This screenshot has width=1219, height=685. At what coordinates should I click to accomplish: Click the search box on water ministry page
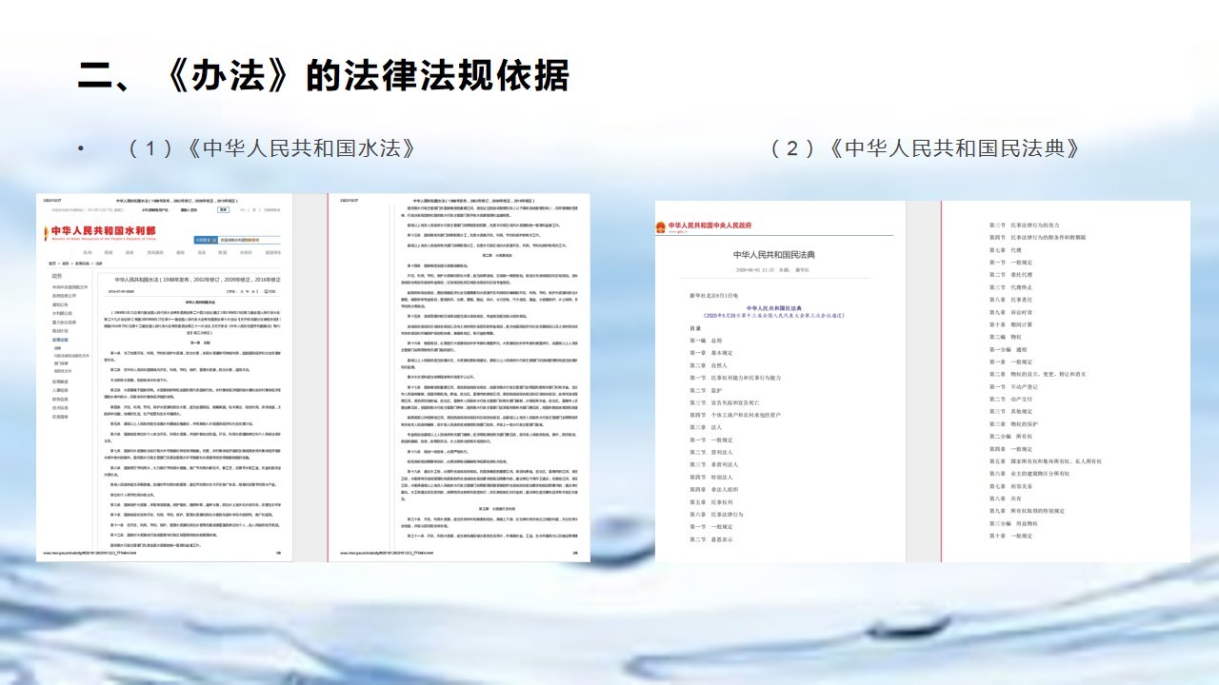242,241
